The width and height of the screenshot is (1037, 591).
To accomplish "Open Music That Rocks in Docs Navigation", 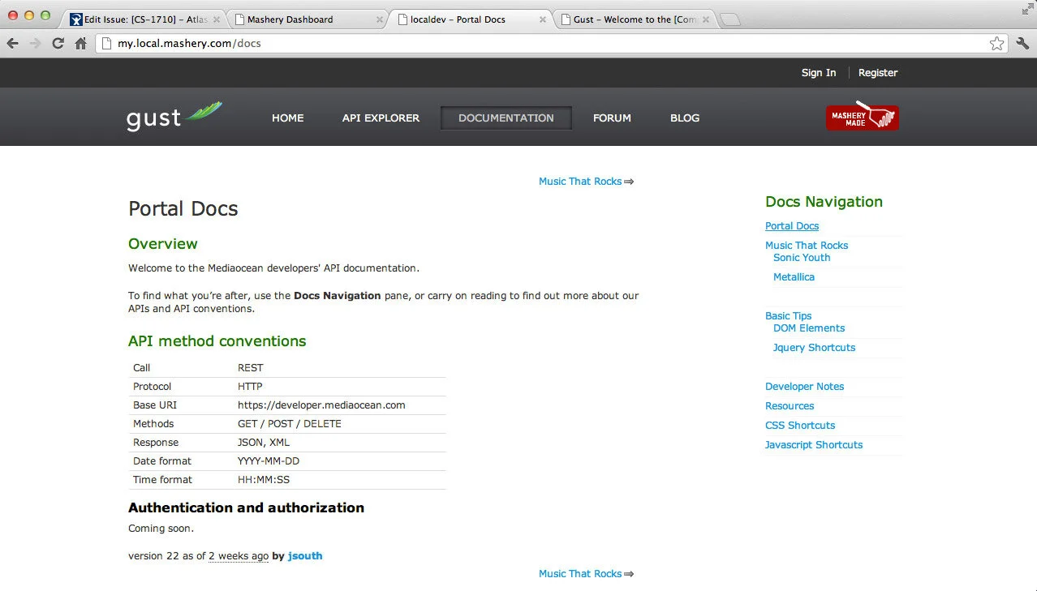I will click(807, 246).
